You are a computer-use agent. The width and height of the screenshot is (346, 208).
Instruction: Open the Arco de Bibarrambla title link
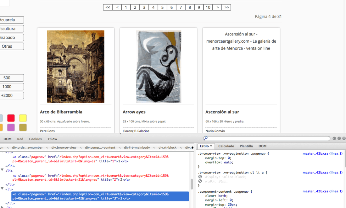click(61, 112)
